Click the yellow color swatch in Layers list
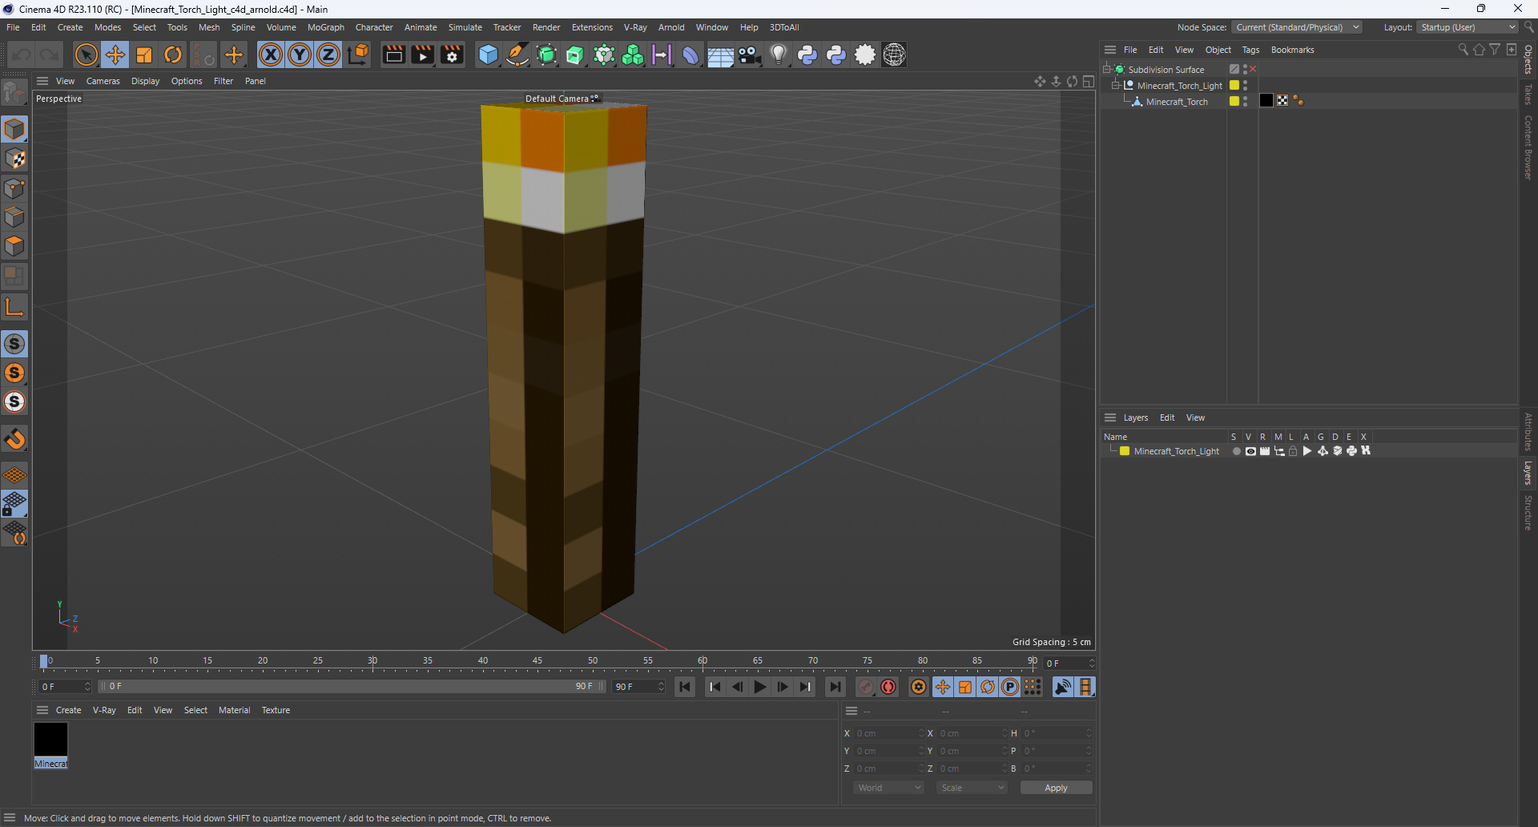The height and width of the screenshot is (827, 1538). coord(1125,451)
